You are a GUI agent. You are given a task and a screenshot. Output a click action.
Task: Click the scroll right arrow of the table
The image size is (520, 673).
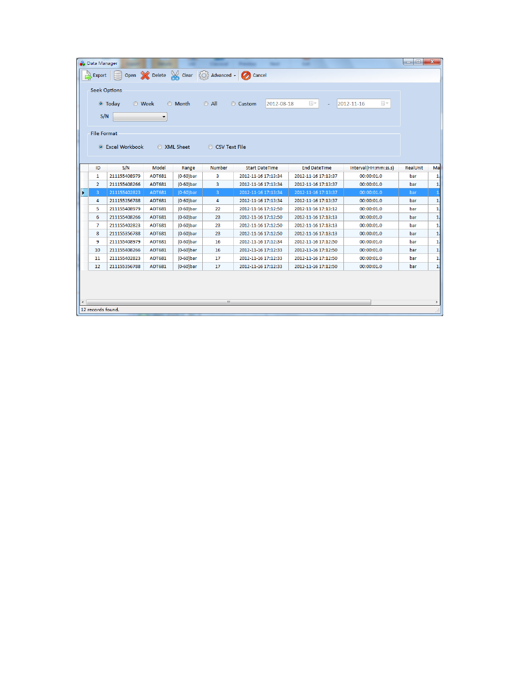click(x=437, y=302)
